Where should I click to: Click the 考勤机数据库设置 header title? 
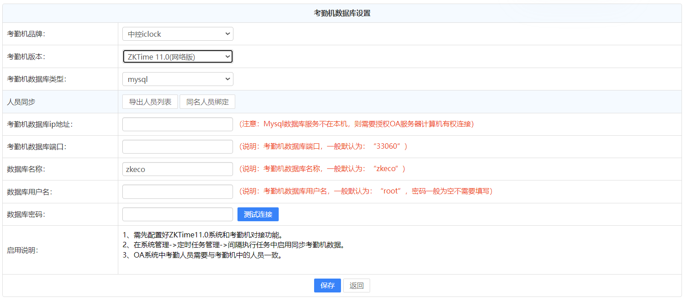[342, 13]
